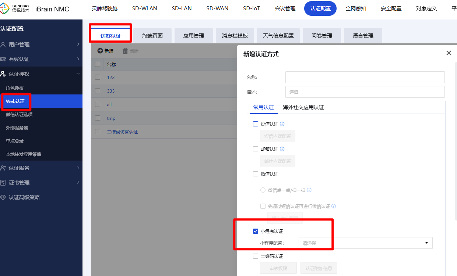
Task: Switch to the 海外社交应用认证 tab
Action: [x=303, y=107]
